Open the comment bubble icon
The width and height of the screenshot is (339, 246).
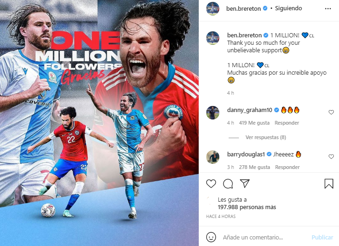click(x=228, y=183)
